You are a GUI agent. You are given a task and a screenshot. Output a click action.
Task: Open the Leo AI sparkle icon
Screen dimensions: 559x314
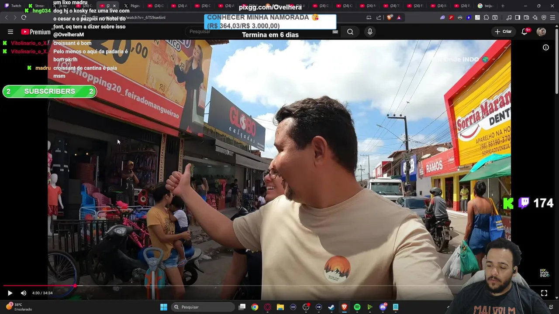click(x=535, y=17)
